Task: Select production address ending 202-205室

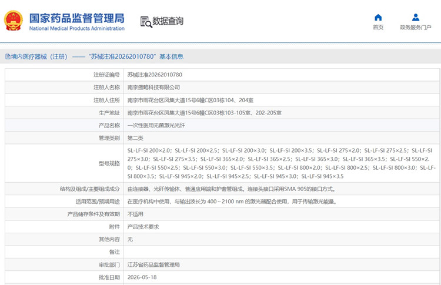Action: pyautogui.click(x=205, y=113)
